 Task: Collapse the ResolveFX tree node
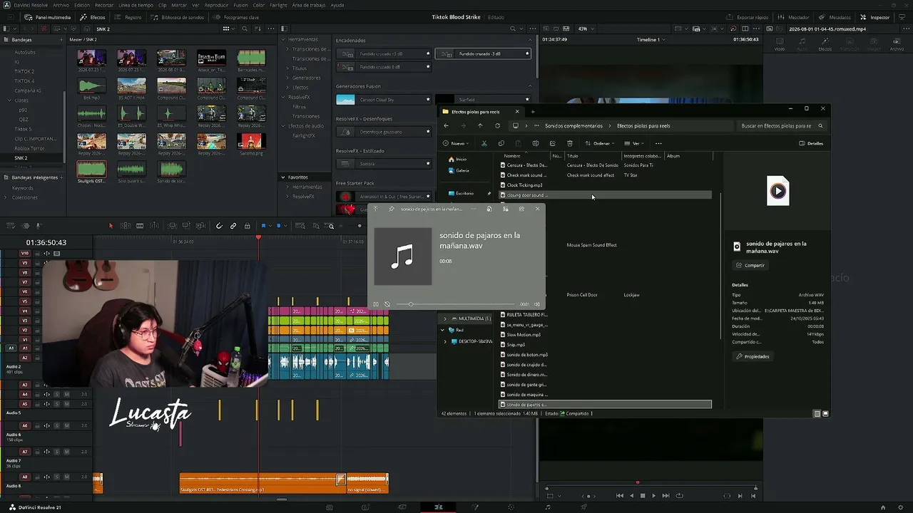click(283, 97)
